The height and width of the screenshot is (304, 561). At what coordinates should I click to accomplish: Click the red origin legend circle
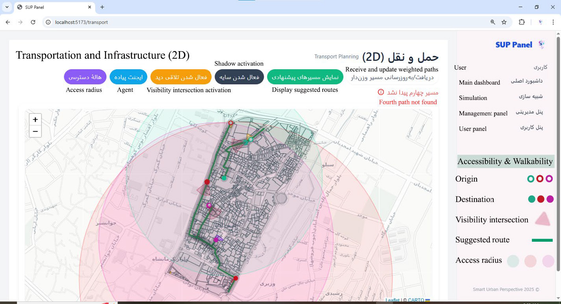(x=540, y=179)
